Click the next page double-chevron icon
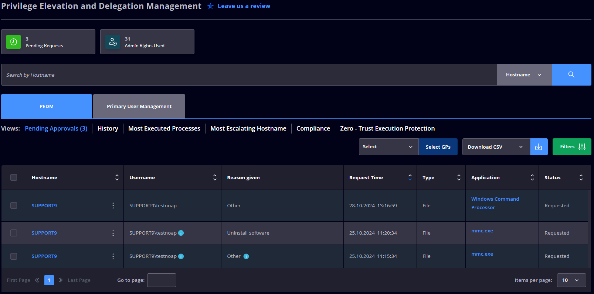 pos(61,280)
